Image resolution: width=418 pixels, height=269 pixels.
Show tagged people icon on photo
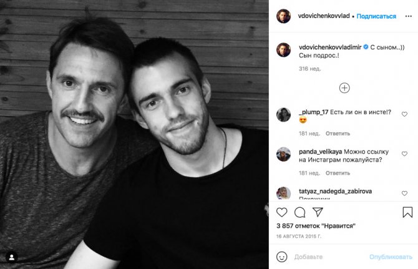(x=12, y=257)
